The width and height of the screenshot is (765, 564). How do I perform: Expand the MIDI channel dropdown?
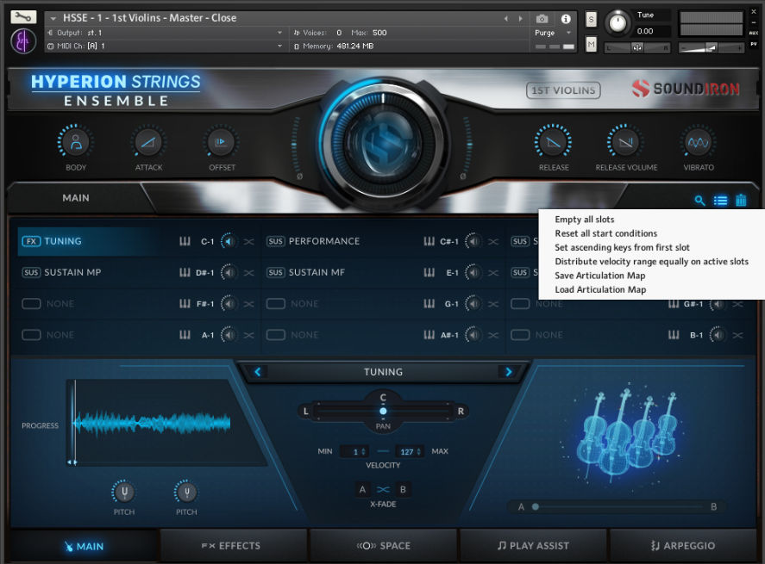(279, 46)
